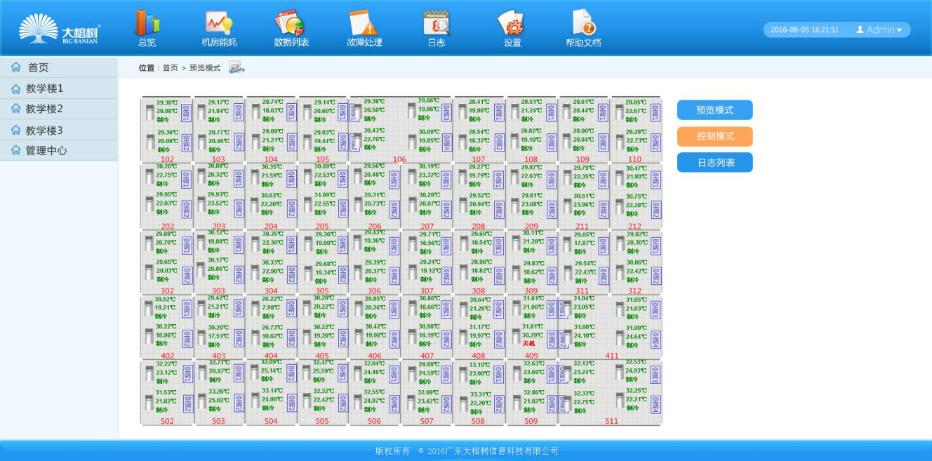Switch to 控制模式 control mode button
Screen dimensions: 932x461
[x=714, y=136]
